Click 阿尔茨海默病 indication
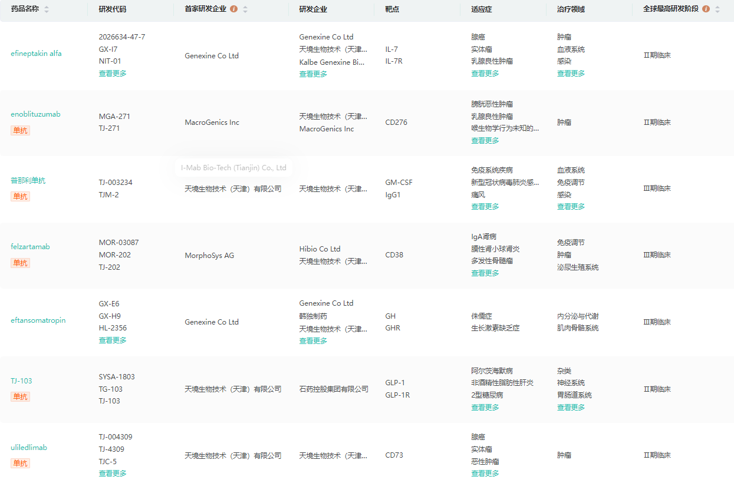734x483 pixels. [x=492, y=371]
